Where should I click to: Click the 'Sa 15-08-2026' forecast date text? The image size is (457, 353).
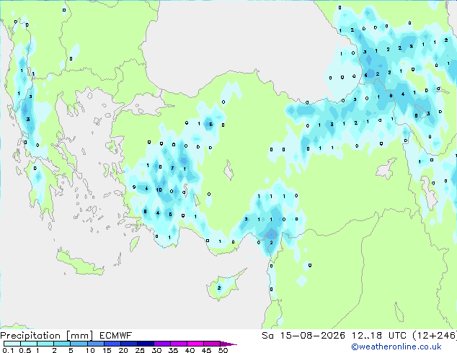(303, 336)
